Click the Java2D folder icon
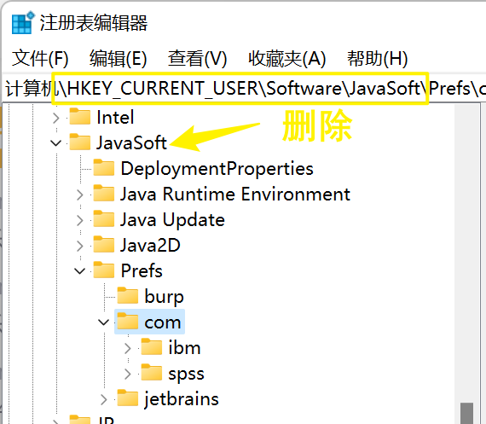The image size is (486, 424). click(103, 244)
